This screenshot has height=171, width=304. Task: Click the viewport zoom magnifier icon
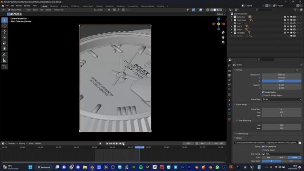tap(223, 33)
